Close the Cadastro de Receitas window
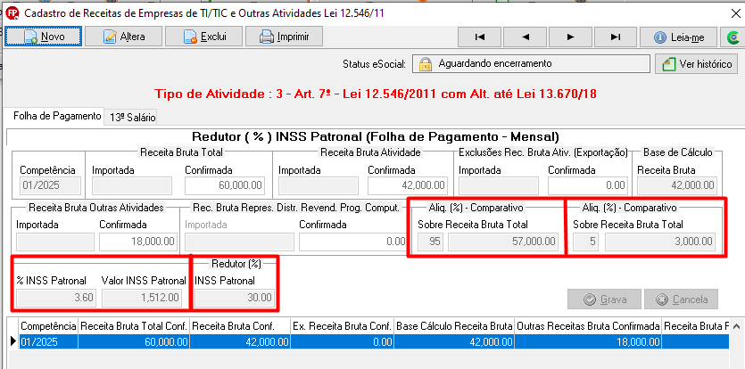The width and height of the screenshot is (745, 369). [734, 13]
